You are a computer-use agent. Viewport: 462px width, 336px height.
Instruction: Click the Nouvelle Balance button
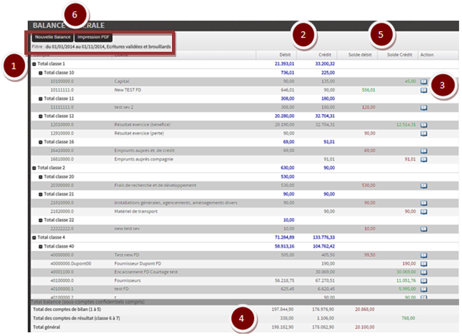51,36
